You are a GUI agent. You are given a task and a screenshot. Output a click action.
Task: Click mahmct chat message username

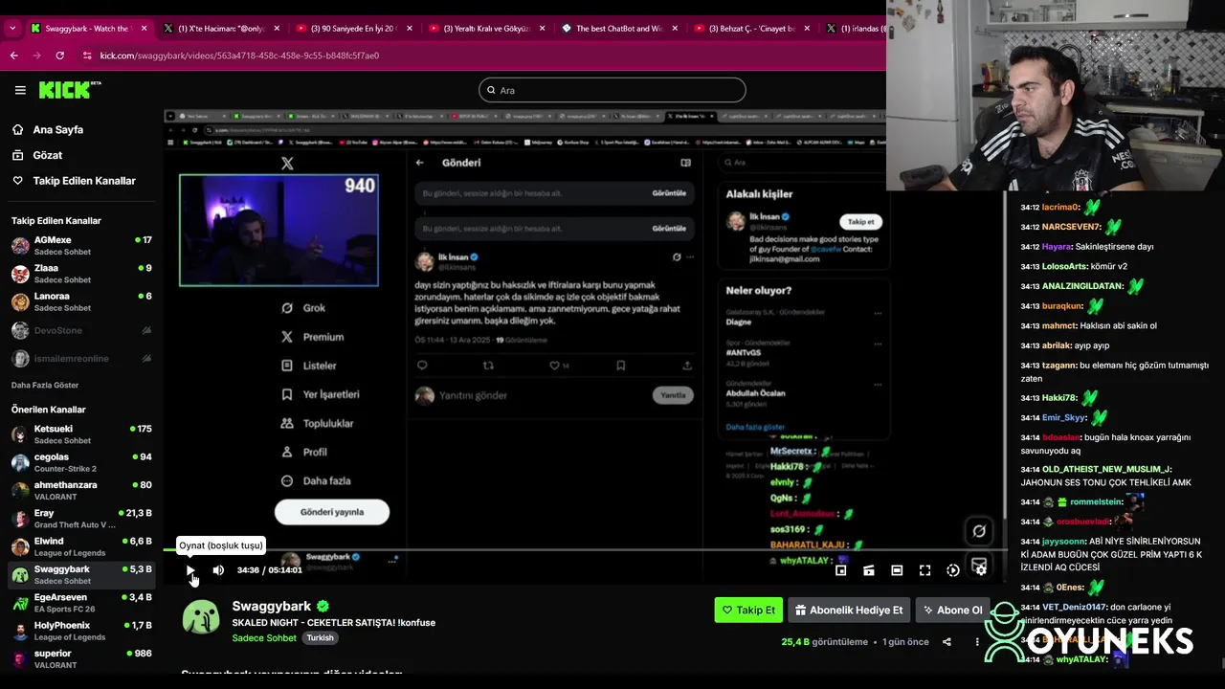click(x=1058, y=325)
